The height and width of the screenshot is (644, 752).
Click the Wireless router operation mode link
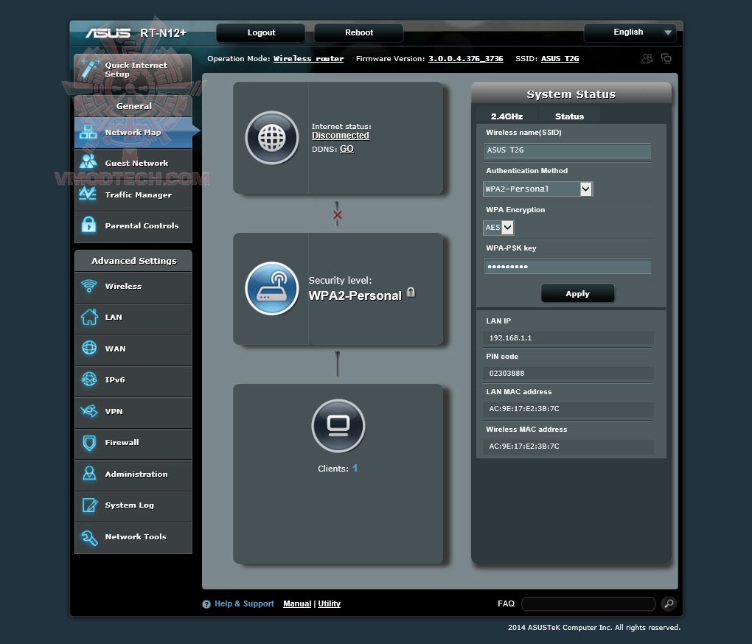pyautogui.click(x=308, y=58)
